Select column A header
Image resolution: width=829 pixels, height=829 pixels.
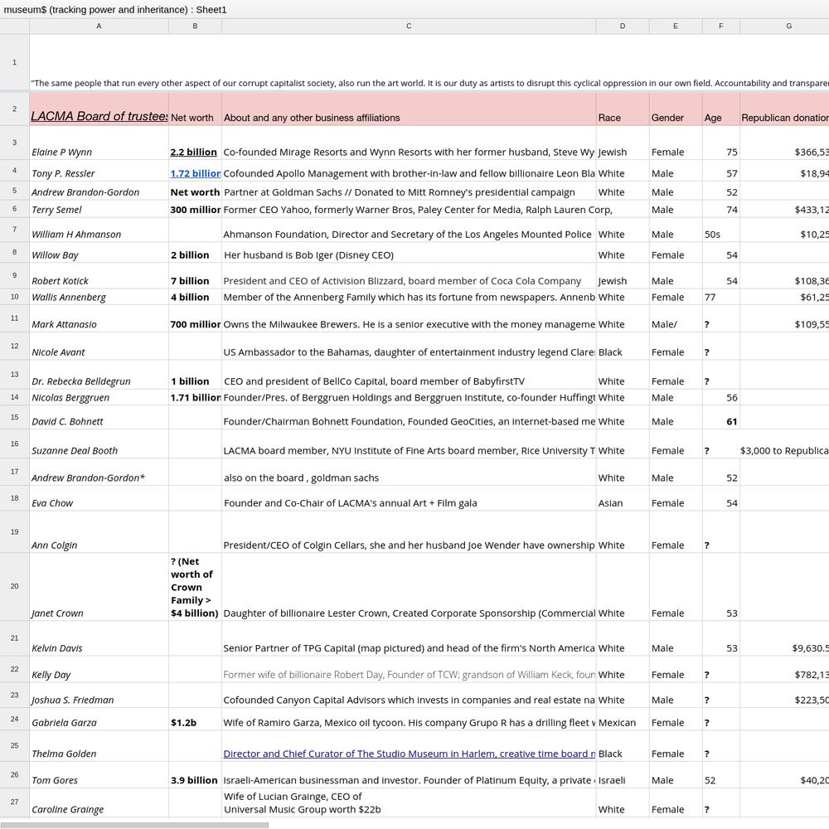point(99,26)
